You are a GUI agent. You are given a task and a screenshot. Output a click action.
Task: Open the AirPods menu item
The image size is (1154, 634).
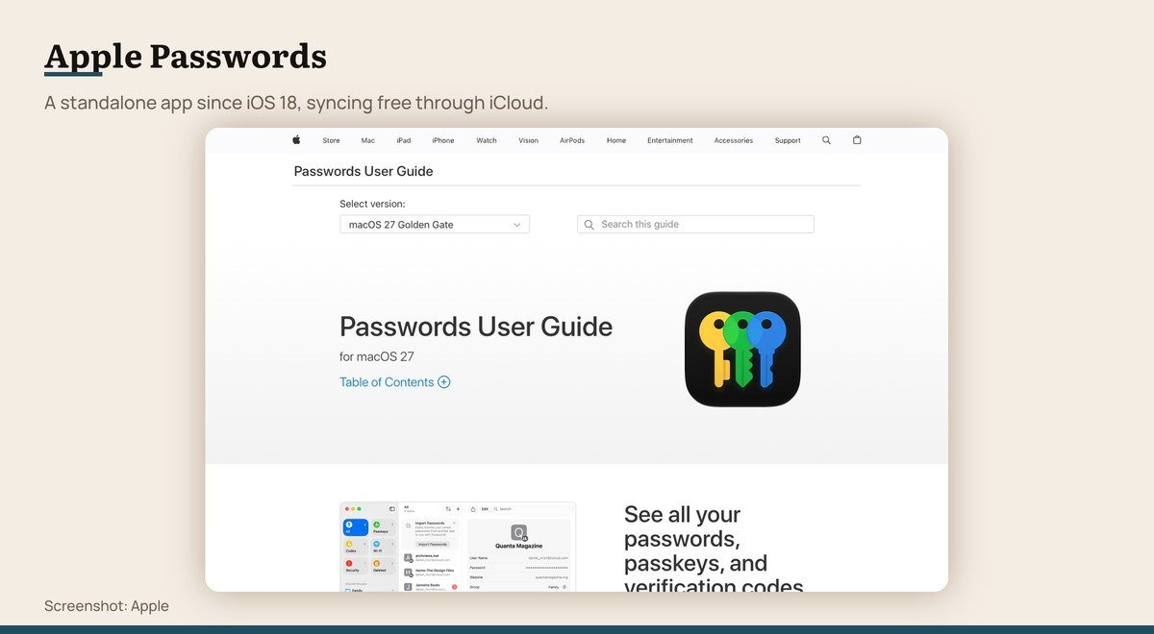pyautogui.click(x=572, y=140)
